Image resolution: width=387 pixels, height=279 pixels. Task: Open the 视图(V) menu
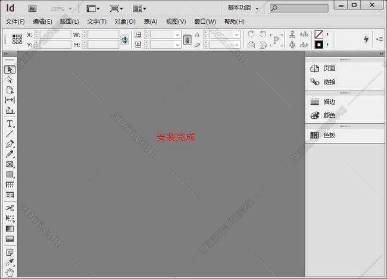(x=176, y=21)
